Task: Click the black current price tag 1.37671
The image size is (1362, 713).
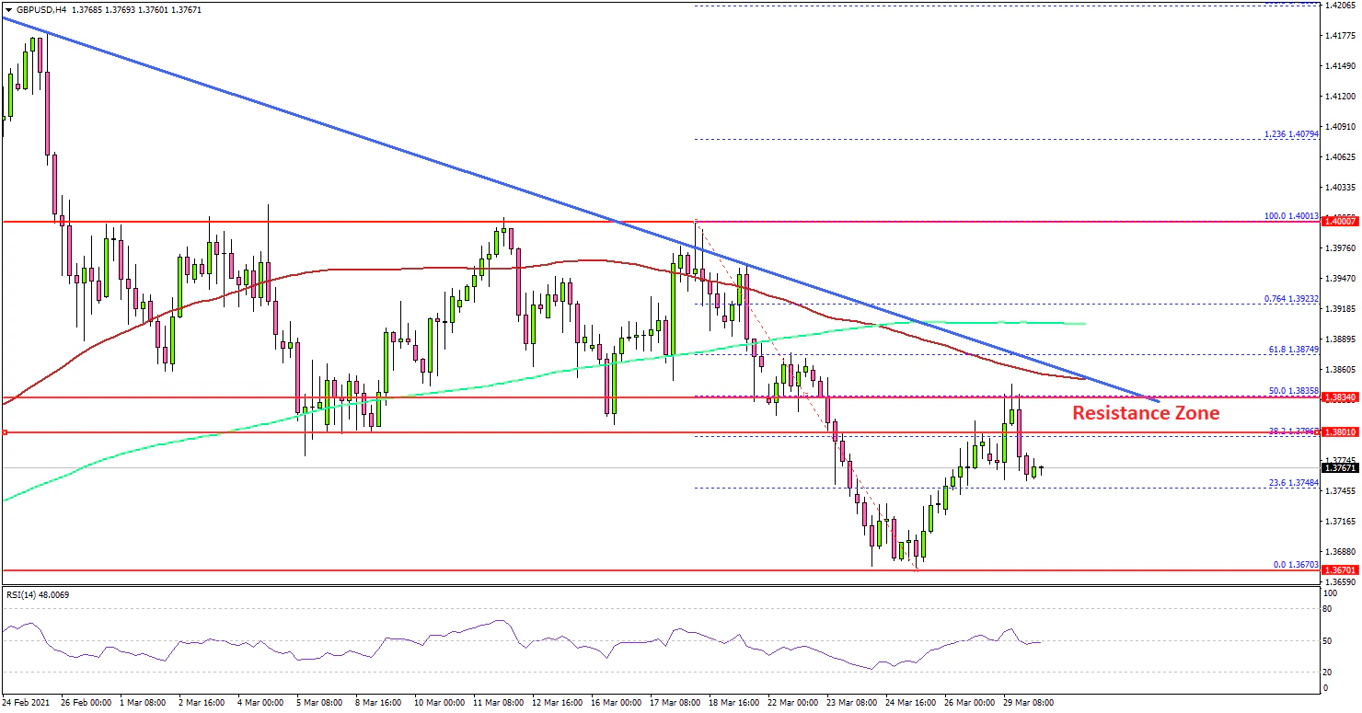Action: [x=1340, y=468]
